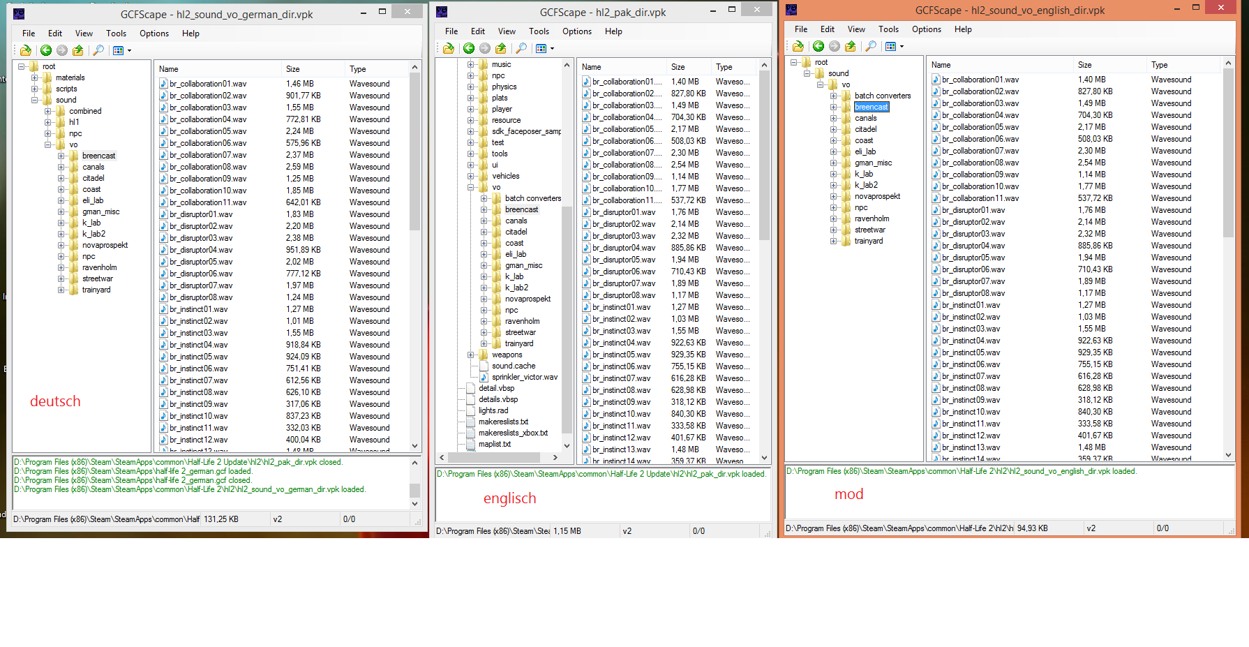This screenshot has height=647, width=1249.
Task: Click the lights.rad file icon in the hl2_pak_dir tree
Action: point(470,410)
